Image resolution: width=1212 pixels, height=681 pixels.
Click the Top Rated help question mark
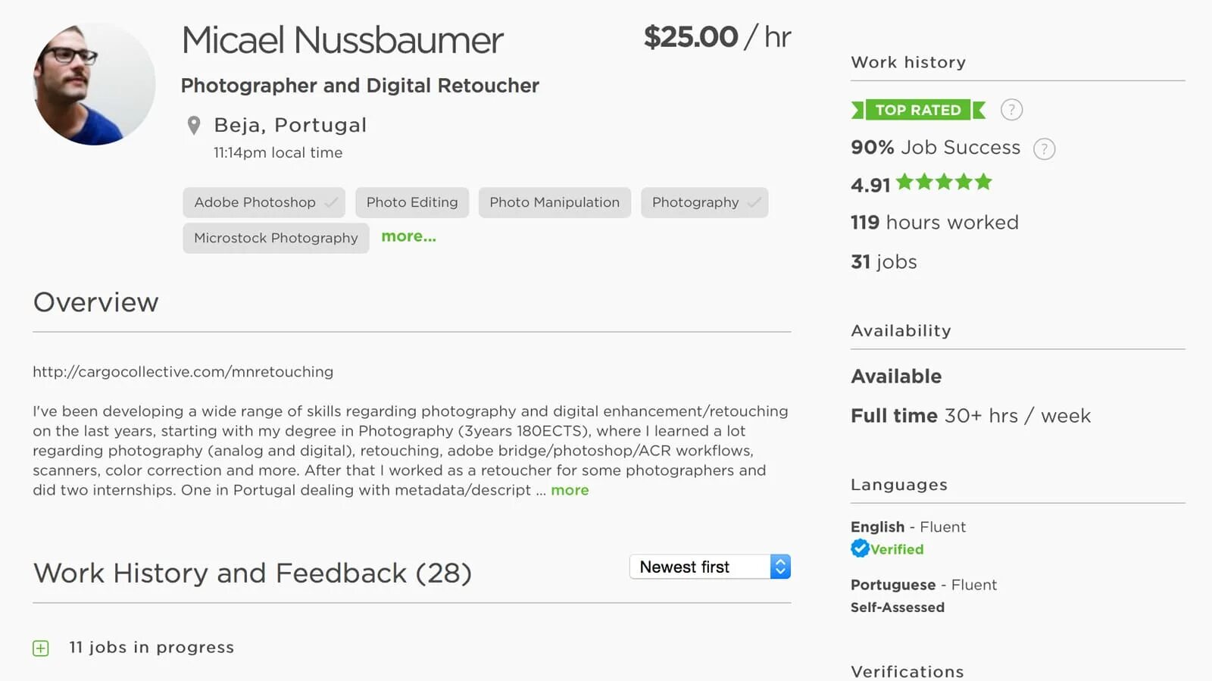pyautogui.click(x=1011, y=110)
